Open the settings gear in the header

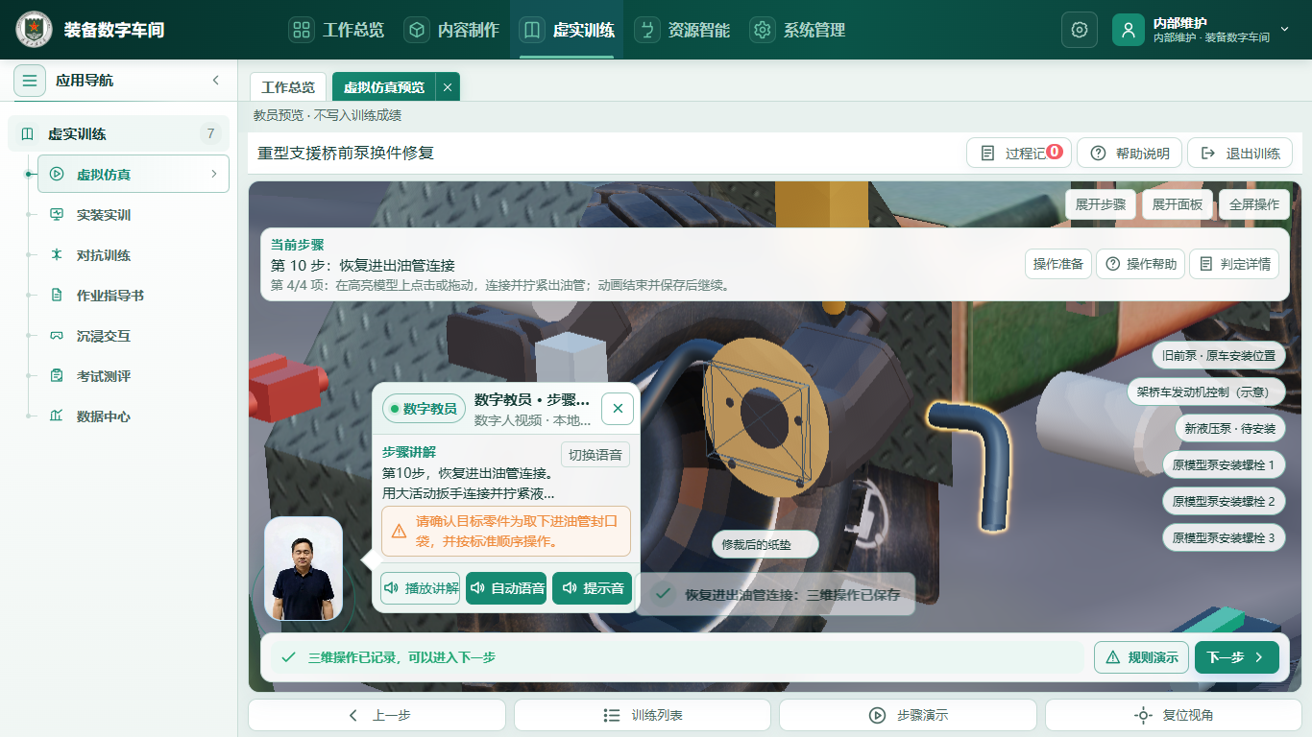tap(1079, 30)
